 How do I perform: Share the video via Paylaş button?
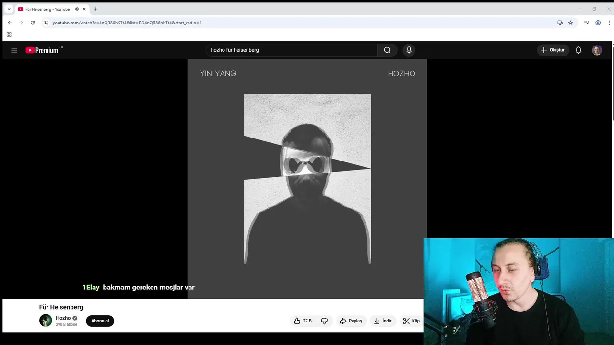point(351,321)
